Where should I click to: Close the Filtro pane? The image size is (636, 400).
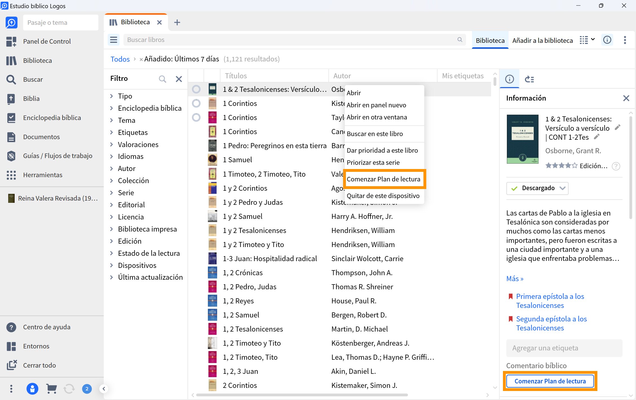coord(179,79)
